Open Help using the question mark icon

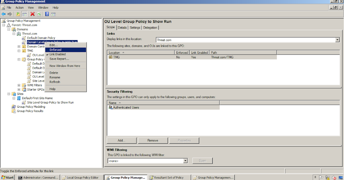[47, 14]
